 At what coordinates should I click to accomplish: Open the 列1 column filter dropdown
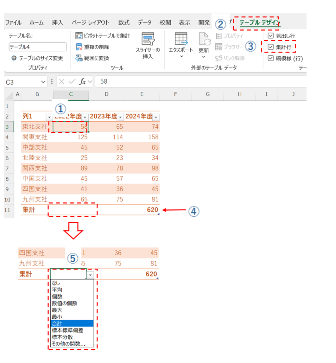[x=49, y=117]
